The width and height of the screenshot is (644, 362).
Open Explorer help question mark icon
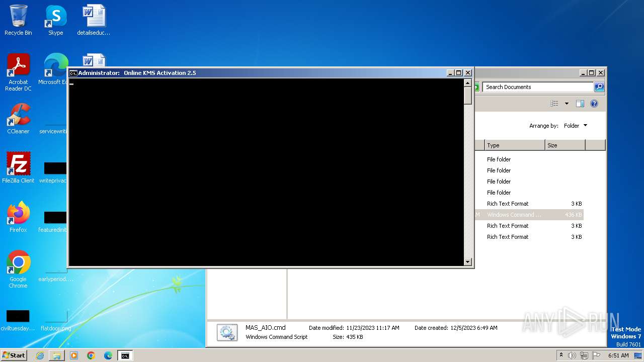pyautogui.click(x=594, y=104)
